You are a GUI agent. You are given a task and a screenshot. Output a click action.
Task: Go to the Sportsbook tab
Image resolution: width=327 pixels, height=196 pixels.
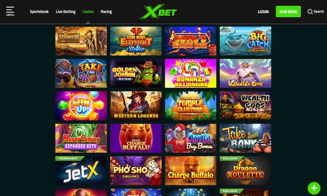[x=39, y=11]
